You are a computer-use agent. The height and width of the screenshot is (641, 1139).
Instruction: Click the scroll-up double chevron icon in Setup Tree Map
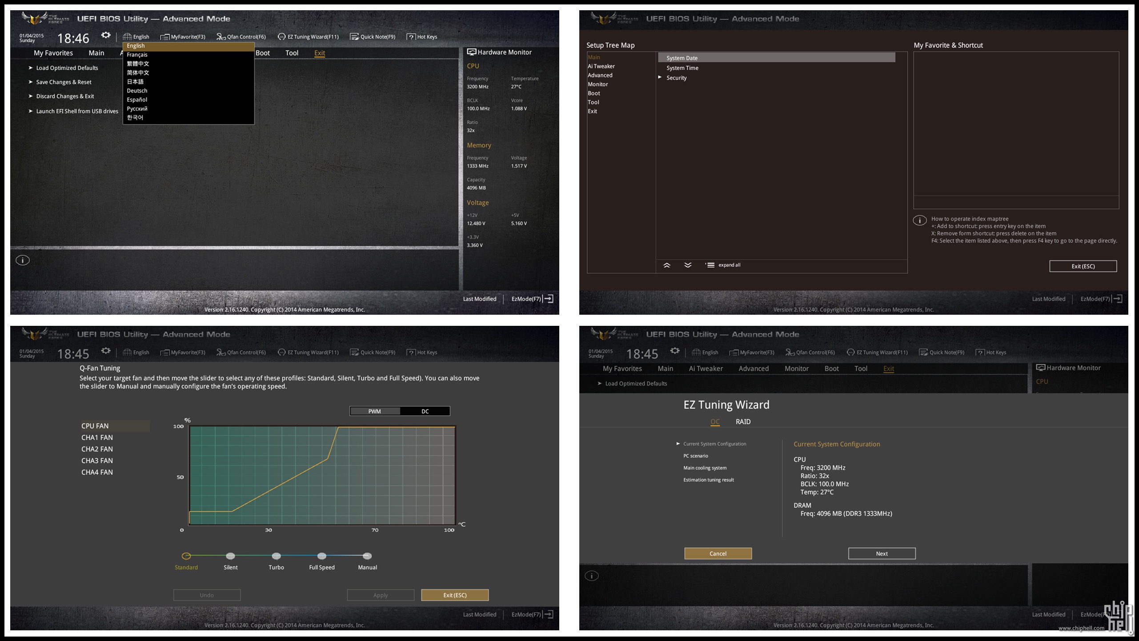pos(666,265)
